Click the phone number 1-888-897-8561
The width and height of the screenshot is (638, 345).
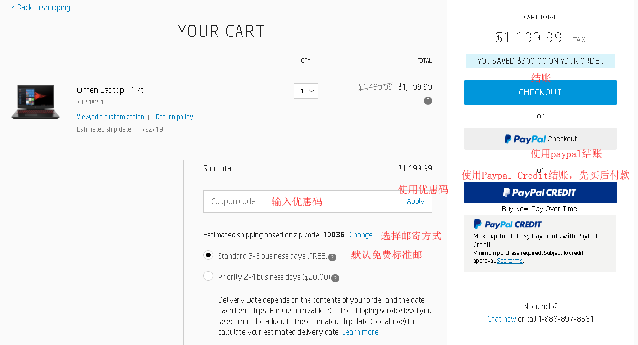(566, 319)
